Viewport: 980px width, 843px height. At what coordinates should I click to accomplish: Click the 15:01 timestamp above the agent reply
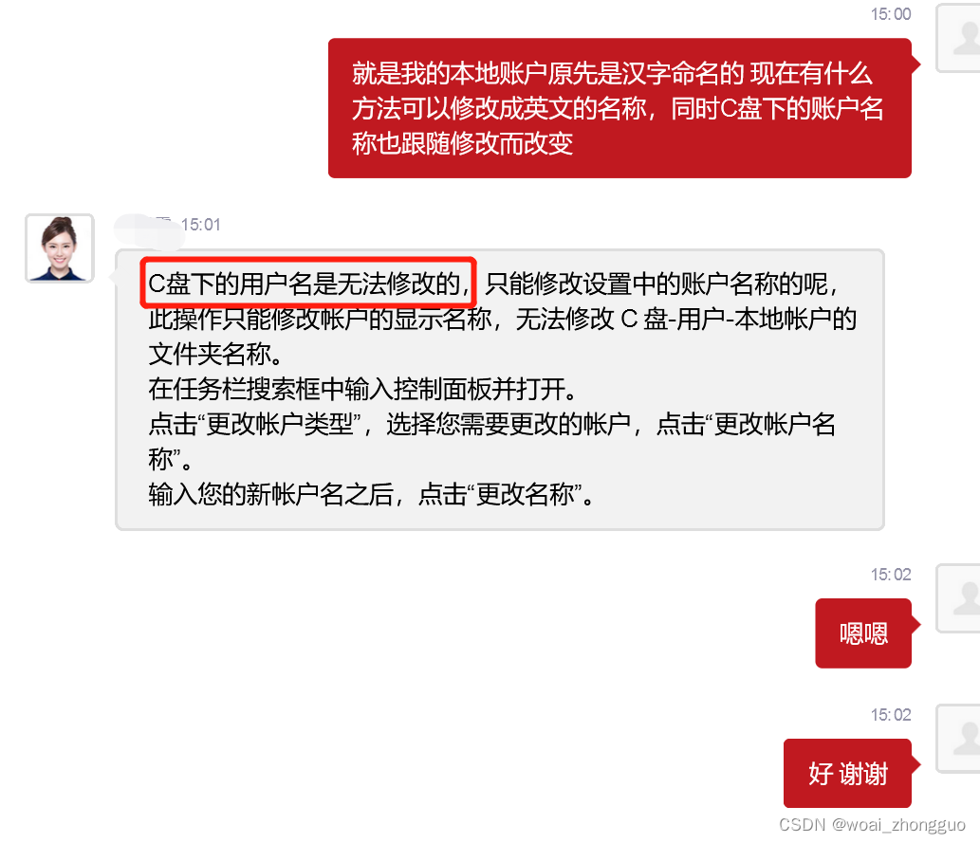(200, 225)
